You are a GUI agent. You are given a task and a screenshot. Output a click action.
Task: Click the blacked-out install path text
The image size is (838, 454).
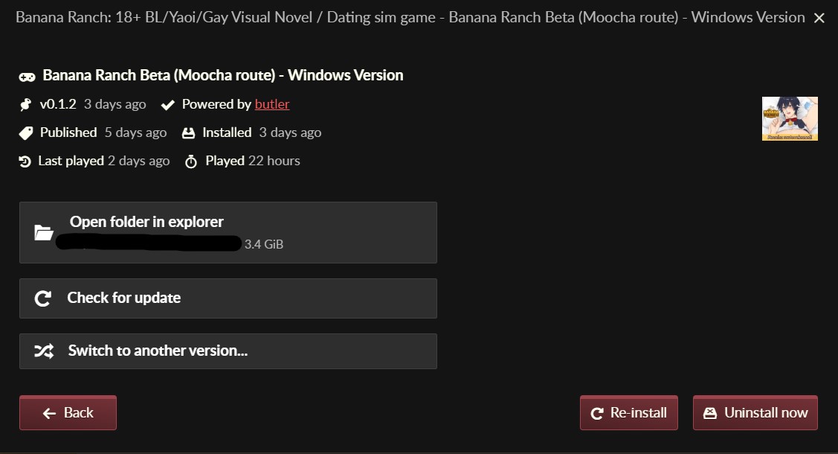click(x=149, y=243)
